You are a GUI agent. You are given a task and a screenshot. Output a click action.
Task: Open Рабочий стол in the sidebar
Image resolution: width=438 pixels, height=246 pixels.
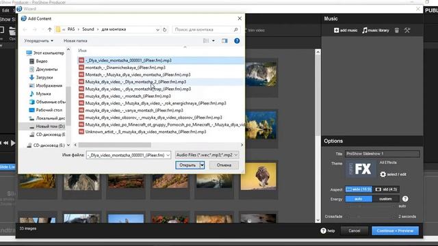click(49, 110)
